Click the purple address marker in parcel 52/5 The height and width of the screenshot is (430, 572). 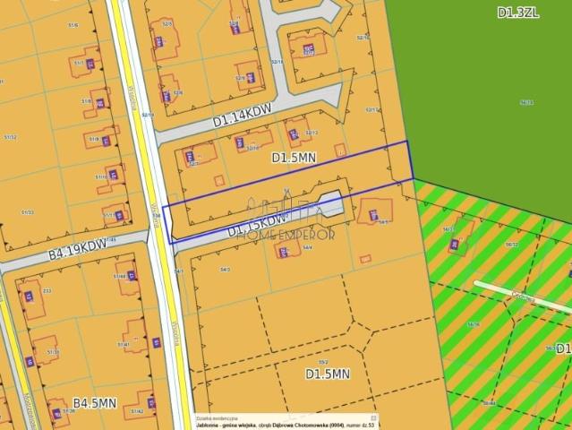pos(159,41)
